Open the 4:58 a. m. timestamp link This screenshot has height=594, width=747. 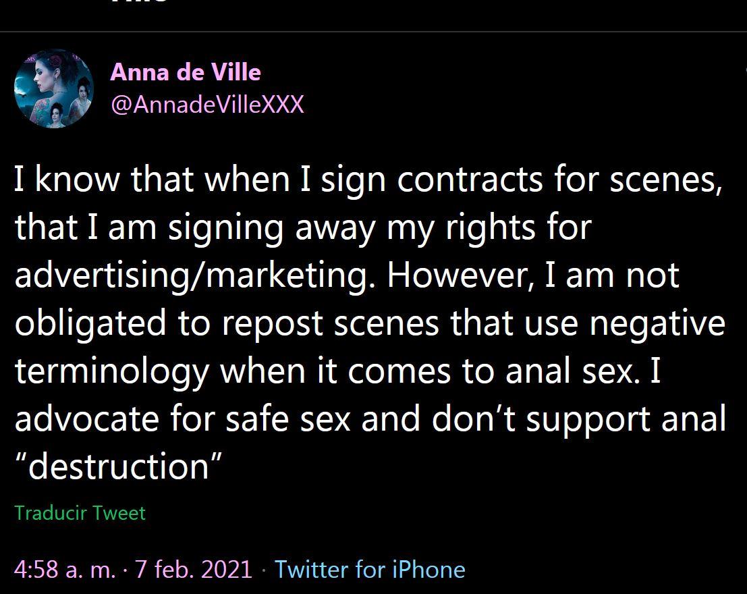65,569
